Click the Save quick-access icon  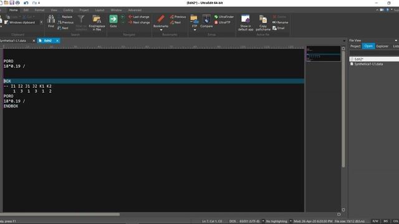pos(12,2)
